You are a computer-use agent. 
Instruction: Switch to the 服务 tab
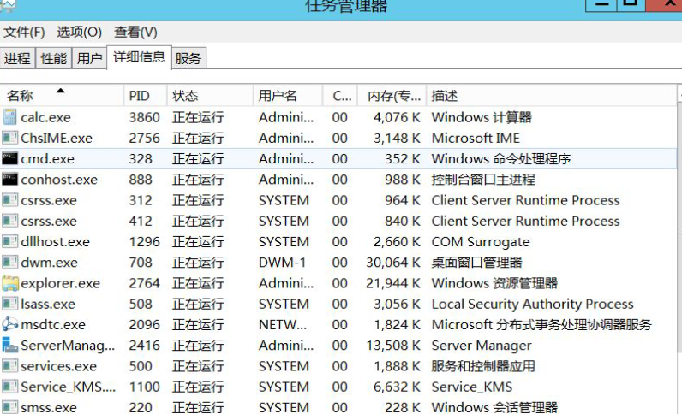tap(188, 59)
